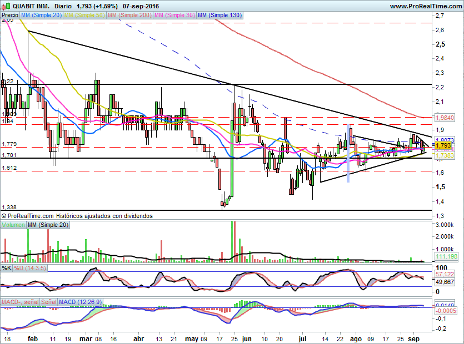The height and width of the screenshot is (344, 464).
Task: Click the candlestick icon beside QUABIT INM.
Action: coord(6,6)
